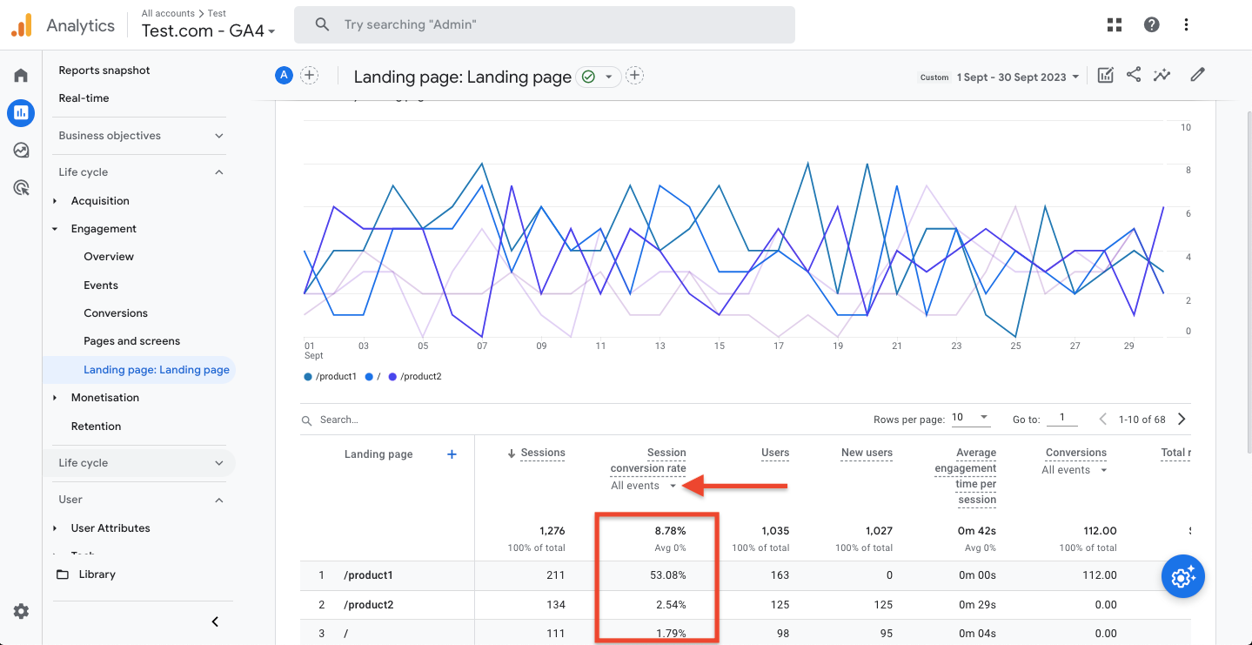Select the Explore icon in left navigation
The width and height of the screenshot is (1252, 645).
[21, 150]
